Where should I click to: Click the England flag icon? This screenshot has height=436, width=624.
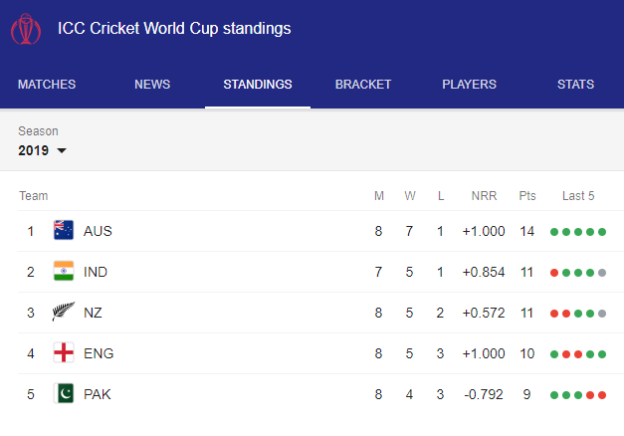tap(64, 352)
